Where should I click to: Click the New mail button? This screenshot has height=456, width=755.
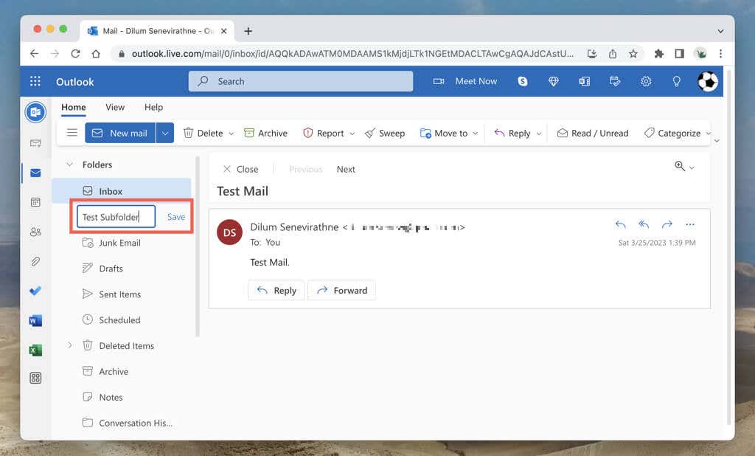120,133
